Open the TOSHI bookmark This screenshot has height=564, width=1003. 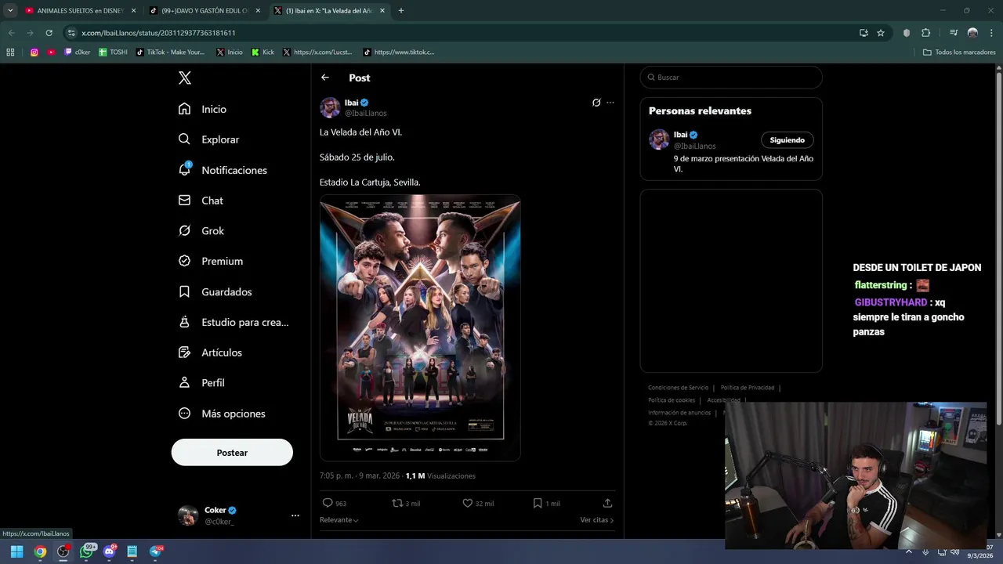click(113, 52)
